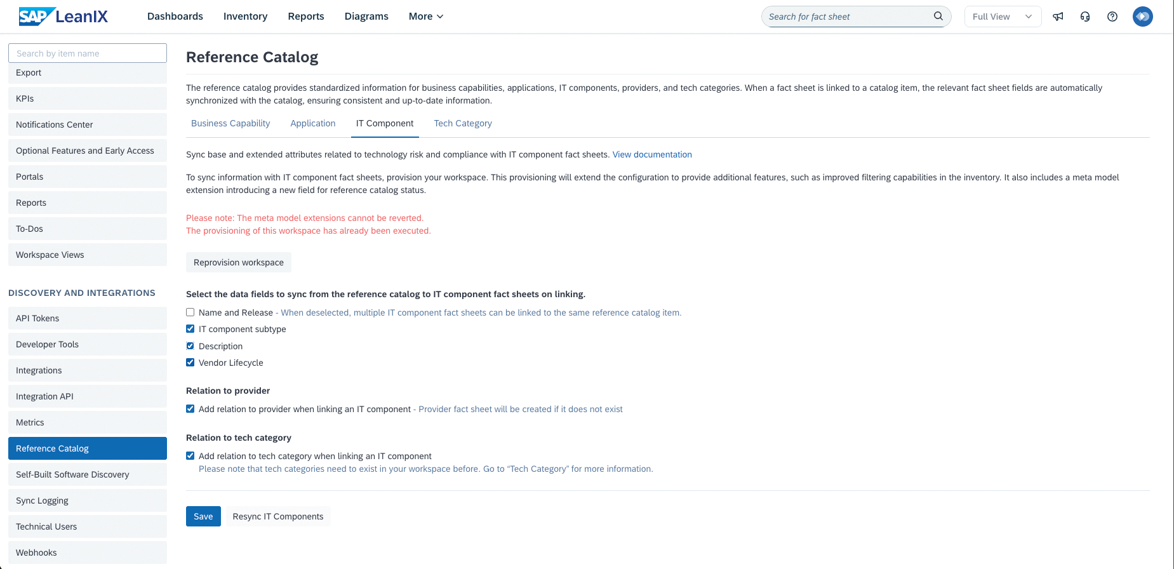Open the Full View dropdown

coord(1003,17)
